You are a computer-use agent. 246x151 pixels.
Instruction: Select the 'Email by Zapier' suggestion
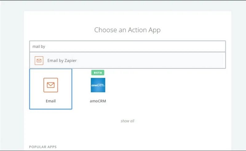click(x=127, y=61)
